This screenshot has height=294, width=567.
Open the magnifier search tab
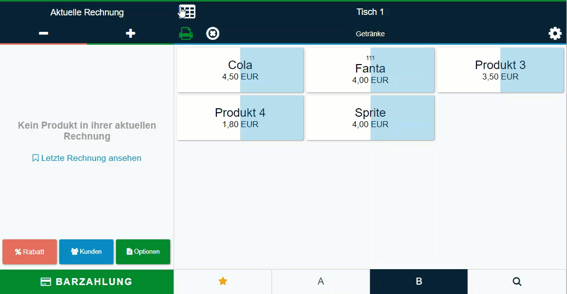517,282
